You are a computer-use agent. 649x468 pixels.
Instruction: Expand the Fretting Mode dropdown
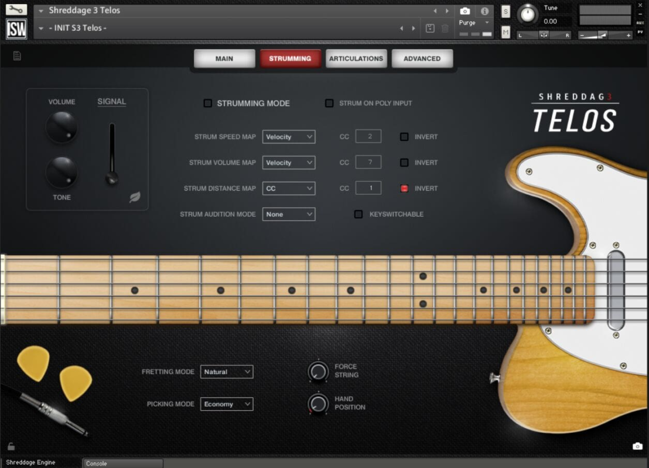pyautogui.click(x=227, y=371)
